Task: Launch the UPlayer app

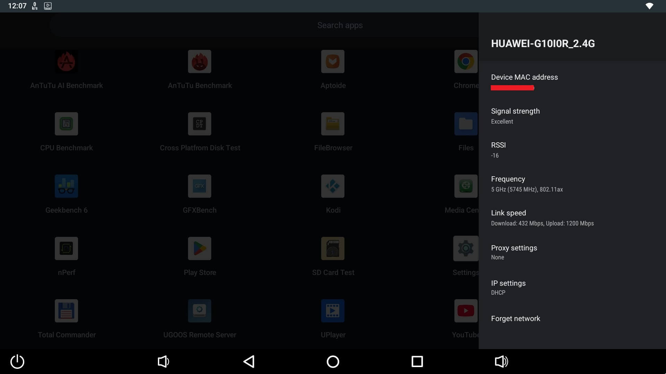Action: coord(333,311)
